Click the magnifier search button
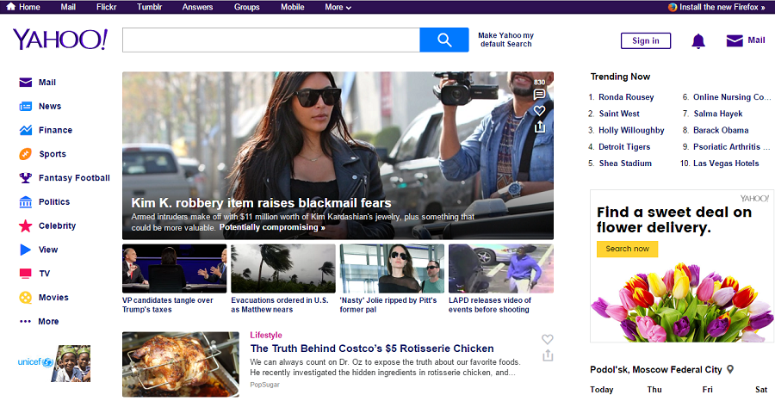The height and width of the screenshot is (401, 775). pyautogui.click(x=443, y=40)
